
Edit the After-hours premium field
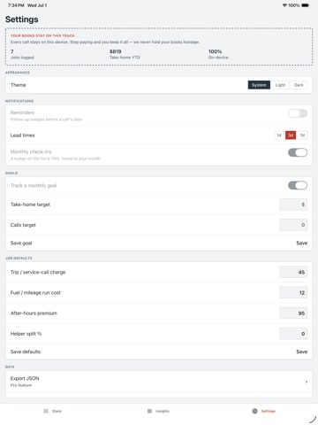tap(293, 313)
